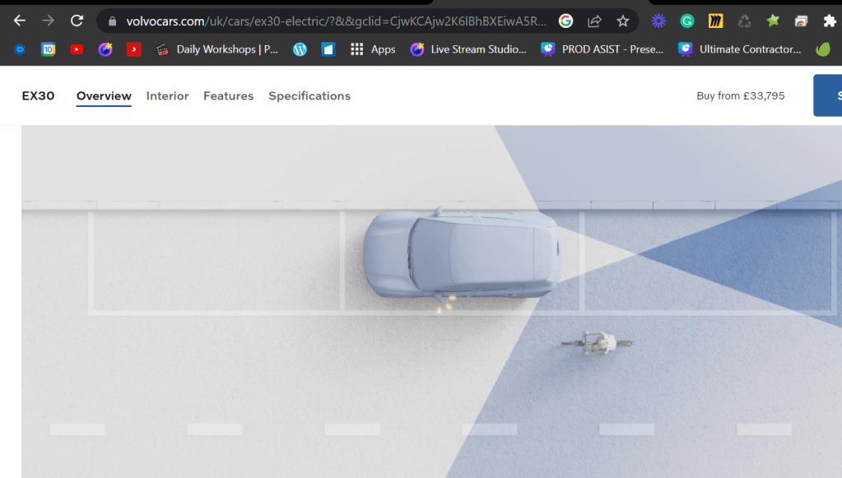Open the green star extension
Image resolution: width=842 pixels, height=478 pixels.
click(x=773, y=21)
